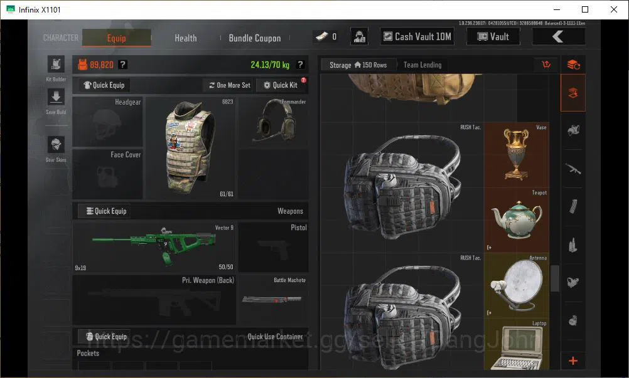Screen dimensions: 629x378
Task: Click the 24.13/70 kg weight text
Action: click(x=269, y=65)
